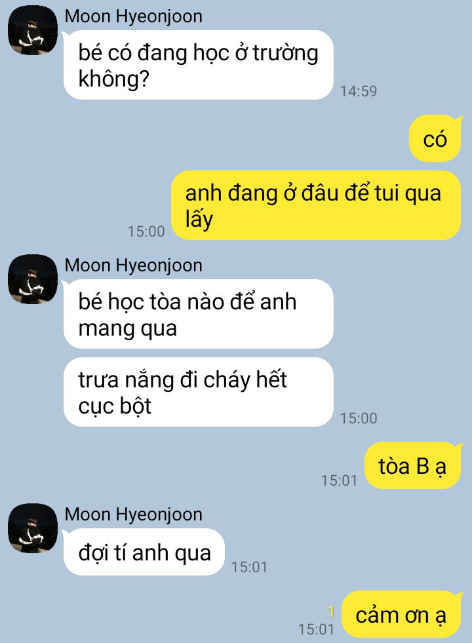Tap the 15:00 timestamp beside the yellow message
This screenshot has height=643, width=472.
tap(146, 231)
